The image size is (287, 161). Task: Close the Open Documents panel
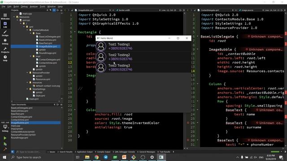61,105
